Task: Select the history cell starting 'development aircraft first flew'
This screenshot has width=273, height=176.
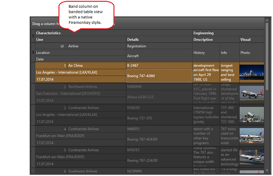Action: (x=206, y=72)
